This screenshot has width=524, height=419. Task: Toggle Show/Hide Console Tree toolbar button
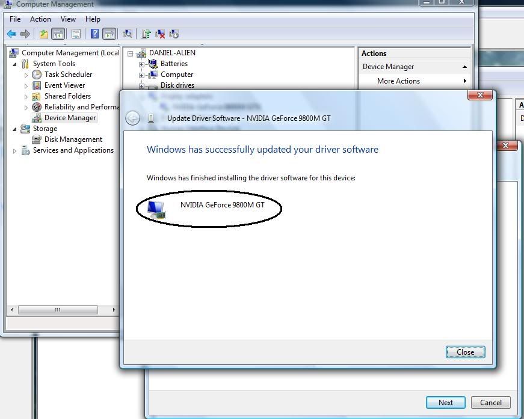(58, 34)
